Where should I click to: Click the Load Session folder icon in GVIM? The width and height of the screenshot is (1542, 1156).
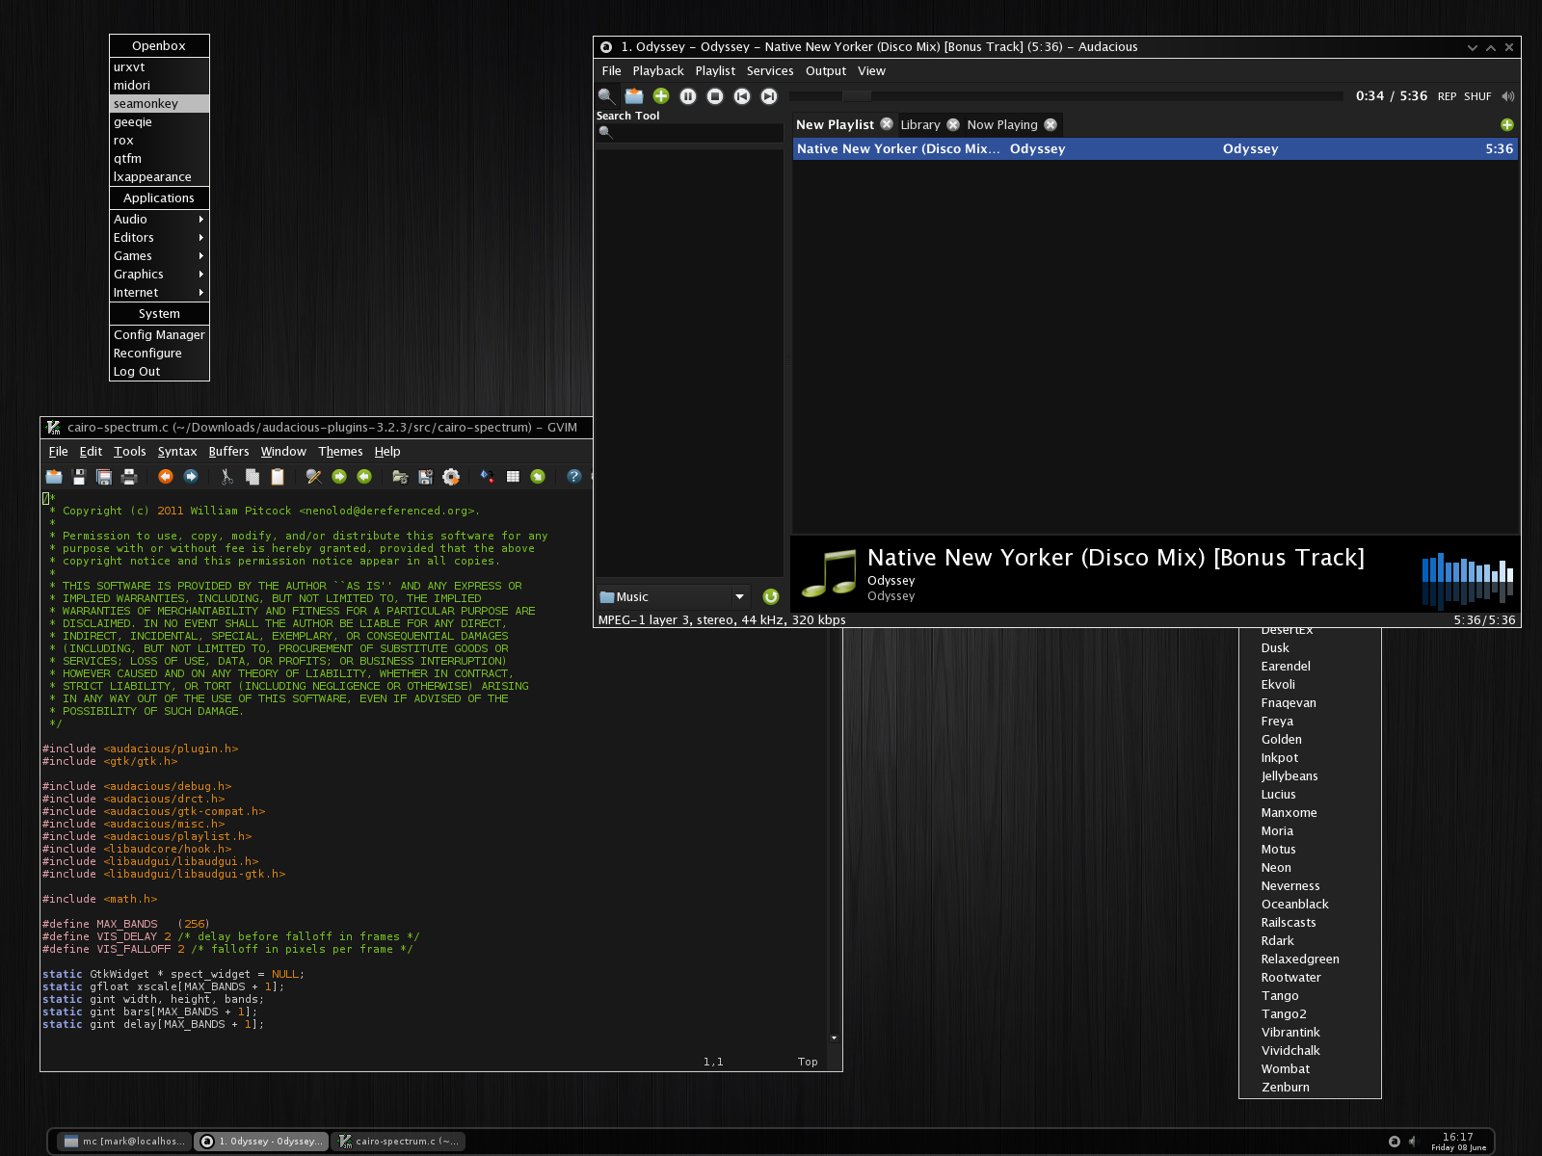click(401, 476)
